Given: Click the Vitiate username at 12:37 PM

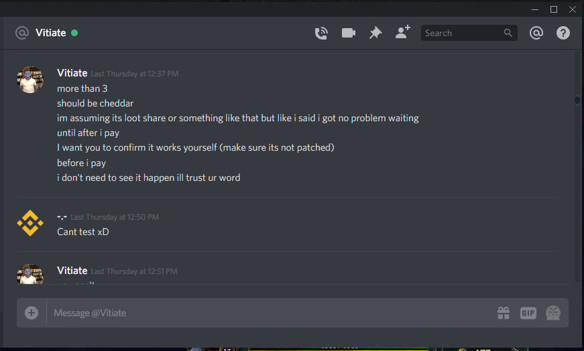Looking at the screenshot, I should (72, 73).
